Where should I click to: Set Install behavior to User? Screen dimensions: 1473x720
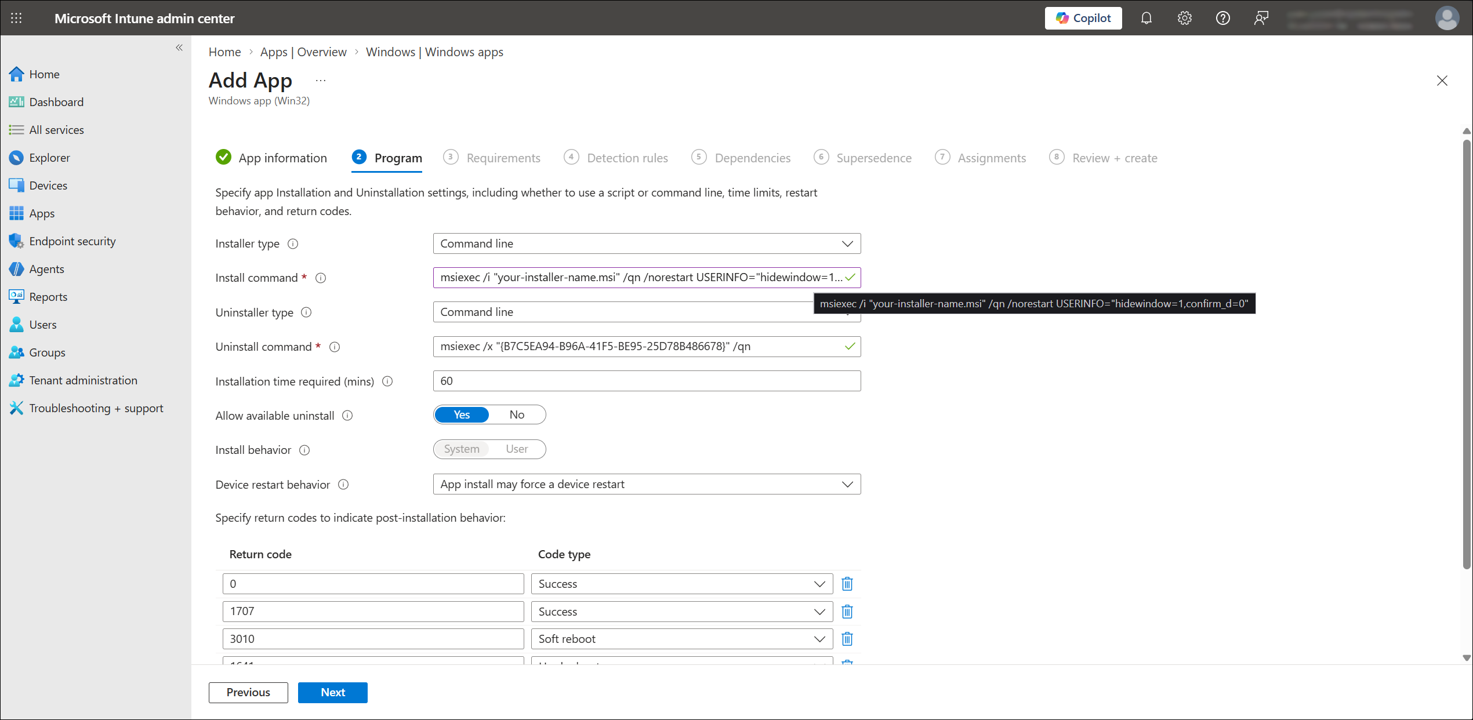click(x=517, y=449)
